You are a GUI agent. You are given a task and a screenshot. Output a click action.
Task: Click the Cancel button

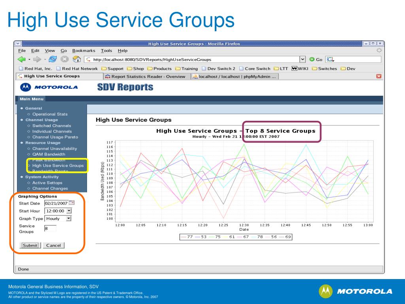53,245
